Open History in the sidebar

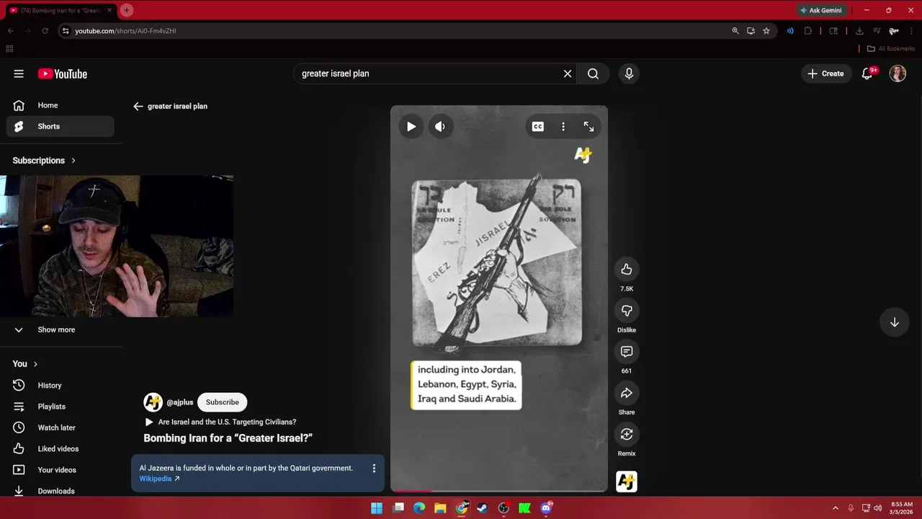pos(61,386)
